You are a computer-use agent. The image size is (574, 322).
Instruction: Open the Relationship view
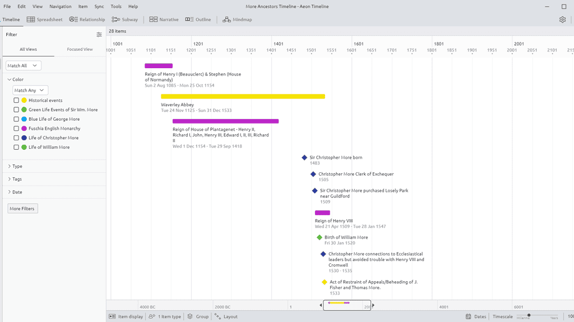pyautogui.click(x=87, y=20)
